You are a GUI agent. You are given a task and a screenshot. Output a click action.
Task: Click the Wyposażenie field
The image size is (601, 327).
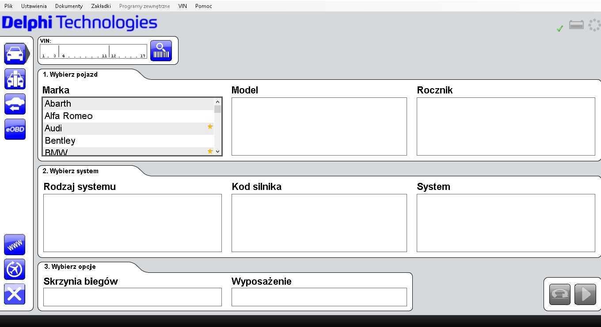point(319,297)
